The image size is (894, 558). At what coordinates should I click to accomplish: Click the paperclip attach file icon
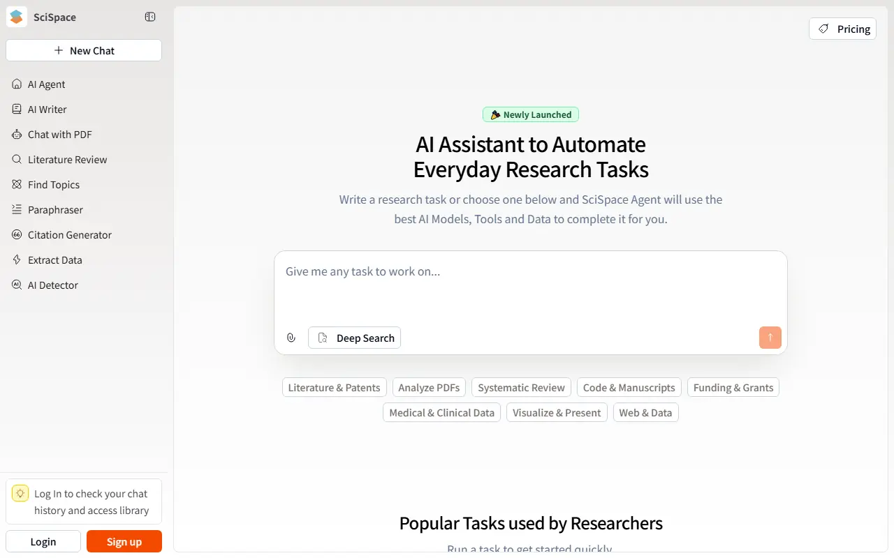291,338
